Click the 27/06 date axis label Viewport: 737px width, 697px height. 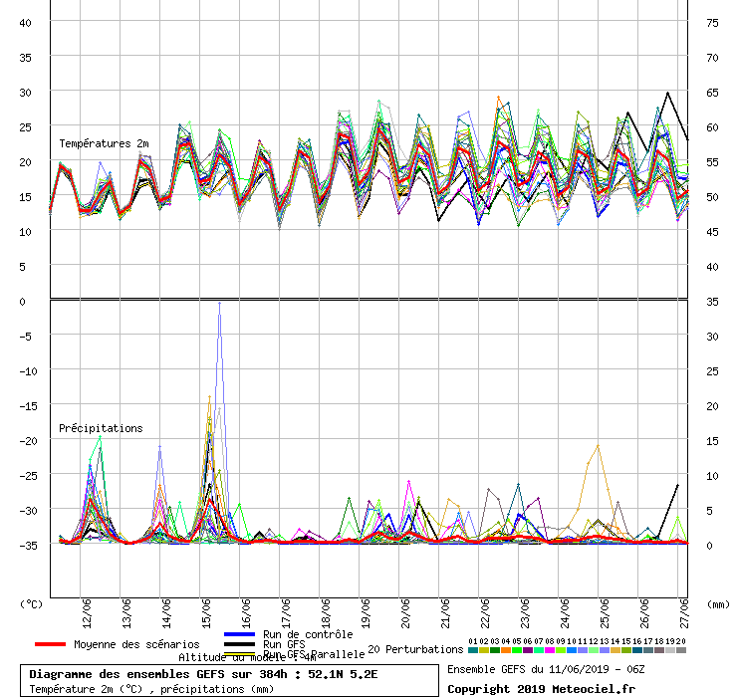click(684, 613)
